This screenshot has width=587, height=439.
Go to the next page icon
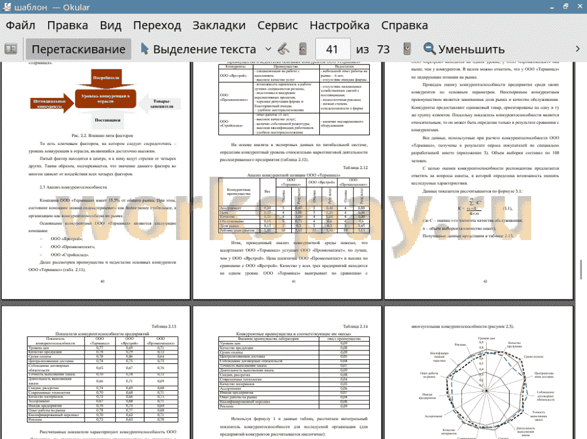click(x=407, y=49)
